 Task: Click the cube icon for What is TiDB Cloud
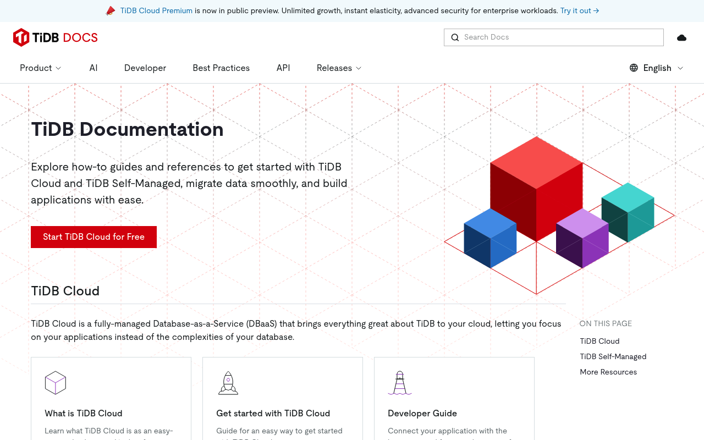[56, 383]
